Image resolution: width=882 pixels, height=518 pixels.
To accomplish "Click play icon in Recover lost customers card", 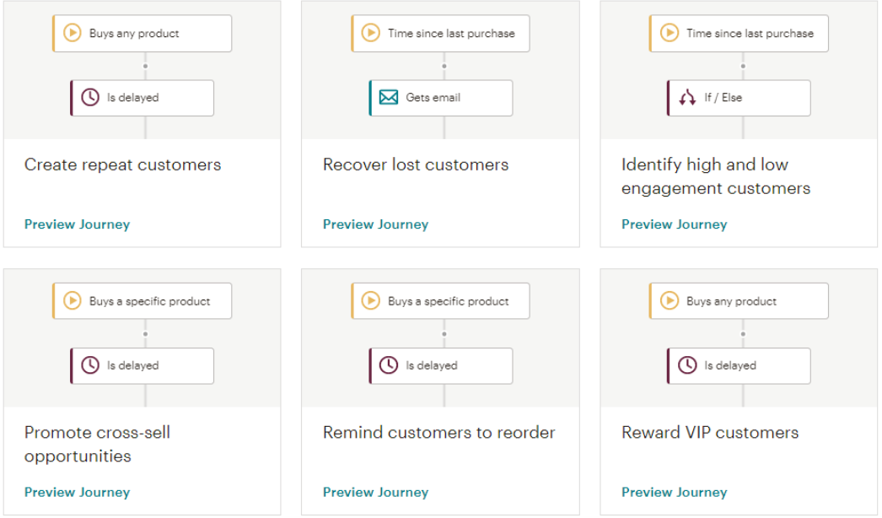I will 370,34.
